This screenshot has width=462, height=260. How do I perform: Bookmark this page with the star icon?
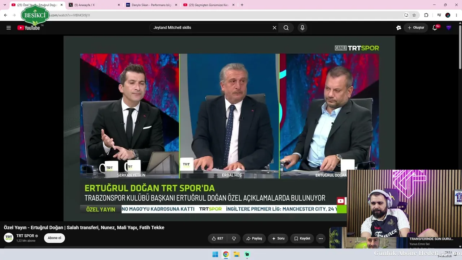414,15
